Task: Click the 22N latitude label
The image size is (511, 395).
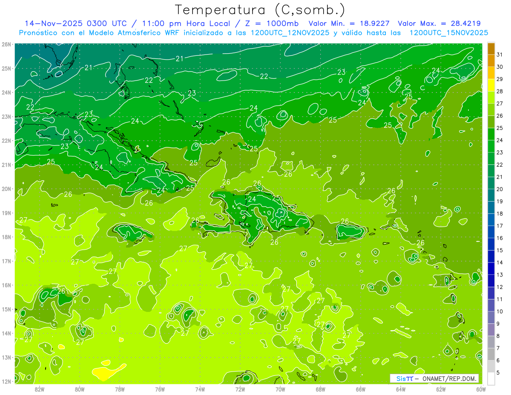Action: tap(6, 141)
